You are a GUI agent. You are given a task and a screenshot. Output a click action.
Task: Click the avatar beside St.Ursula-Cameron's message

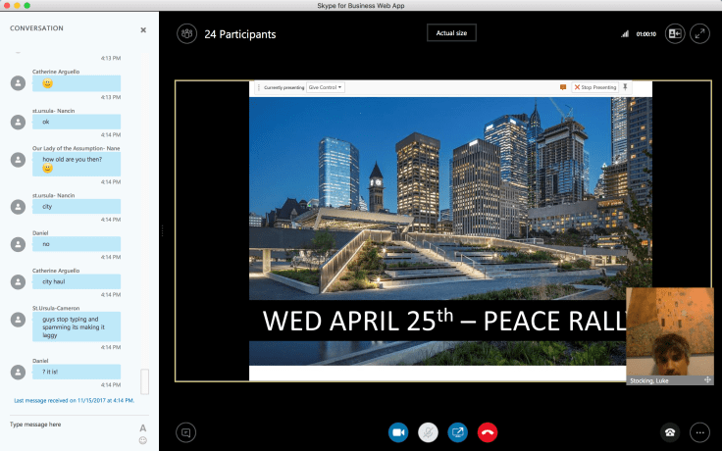18,320
